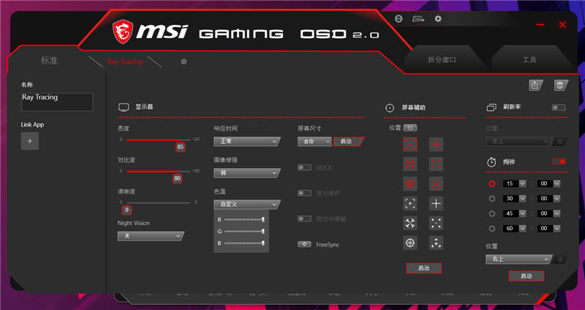Choose the white four-arrows crosshair
This screenshot has width=585, height=310.
pos(410,223)
